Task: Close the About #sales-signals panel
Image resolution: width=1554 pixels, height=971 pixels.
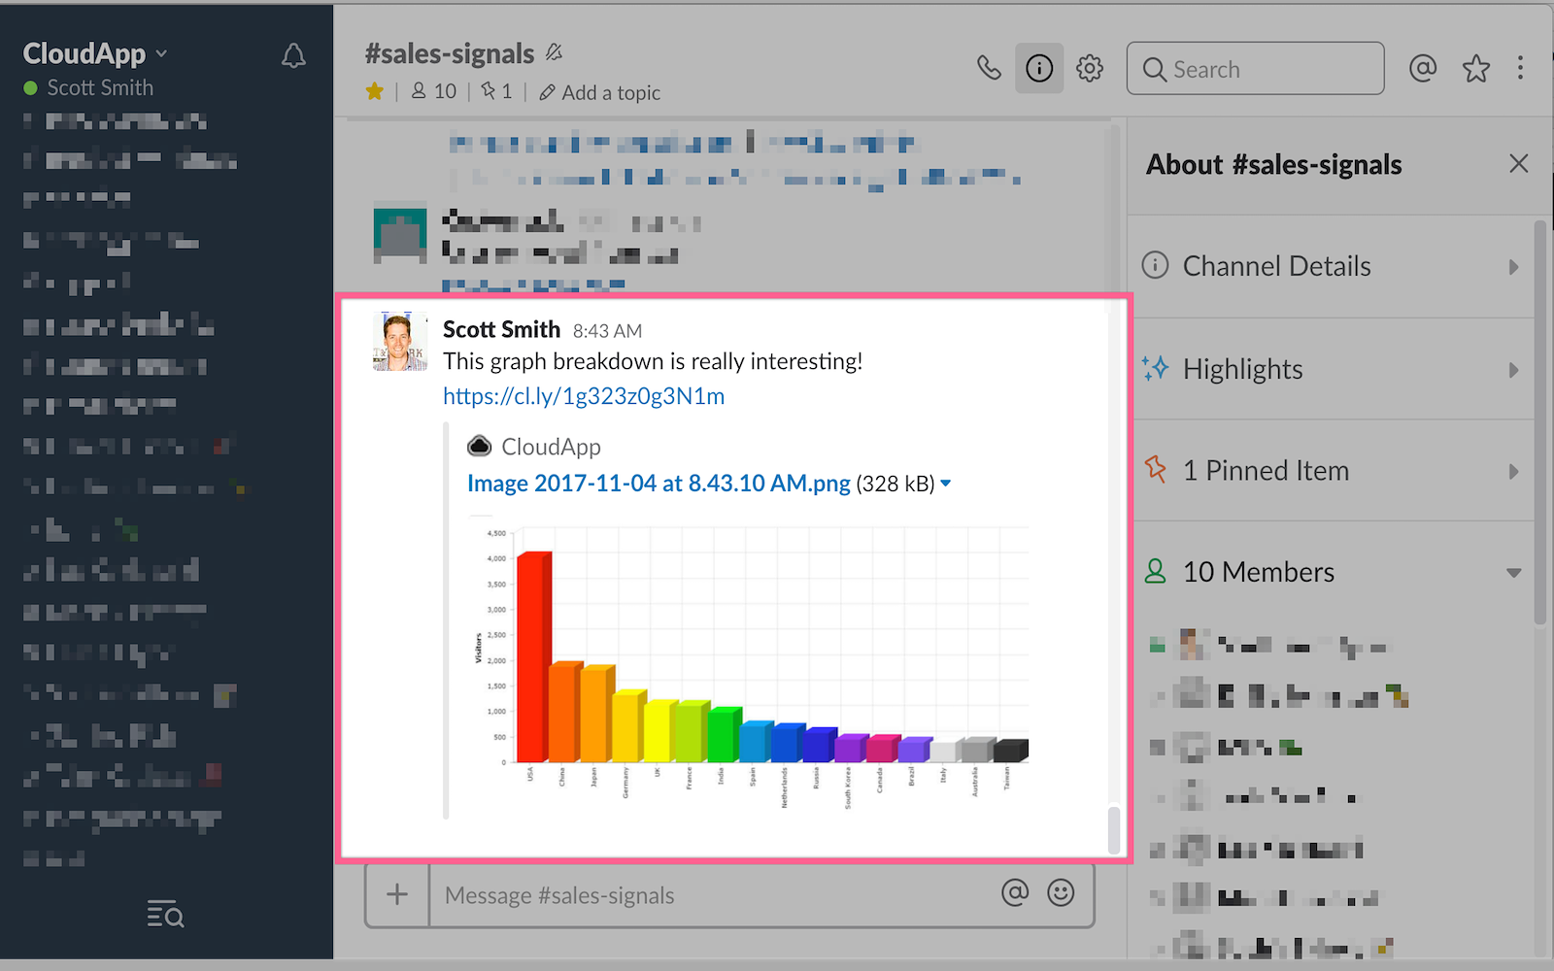Action: click(1519, 163)
